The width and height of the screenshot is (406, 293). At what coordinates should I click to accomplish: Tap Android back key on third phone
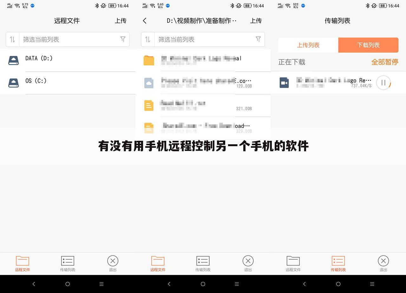tap(304, 284)
